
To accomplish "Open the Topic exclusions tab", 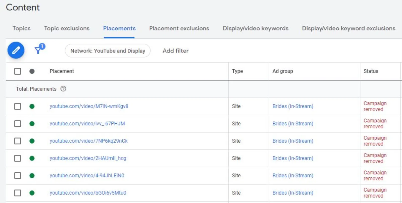I will point(67,28).
